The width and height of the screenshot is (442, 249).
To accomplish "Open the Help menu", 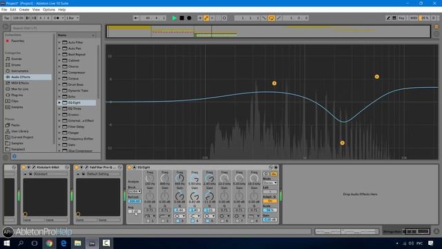I will 61,10.
